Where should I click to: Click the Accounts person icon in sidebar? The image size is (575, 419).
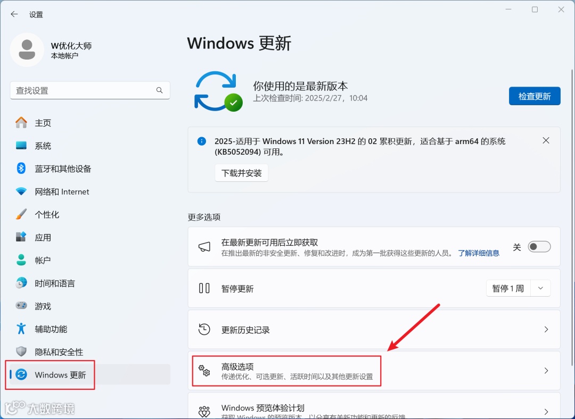[21, 260]
